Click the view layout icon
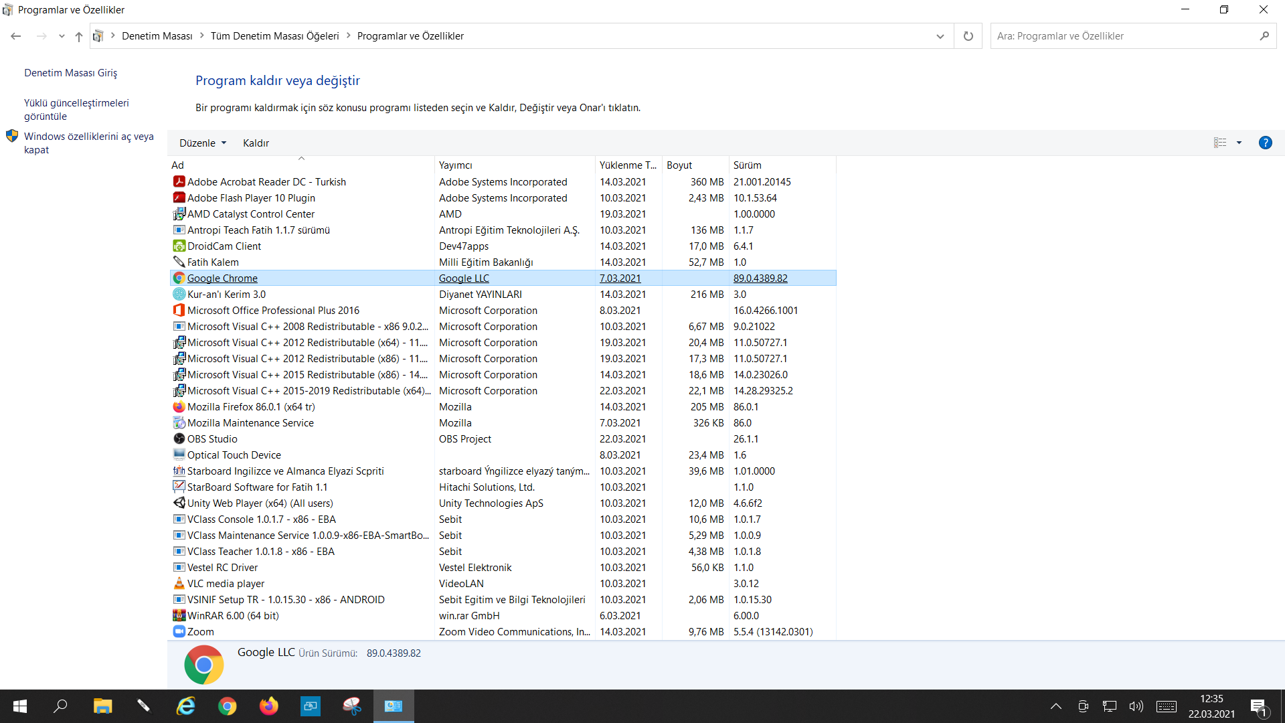This screenshot has height=723, width=1285. [1220, 143]
